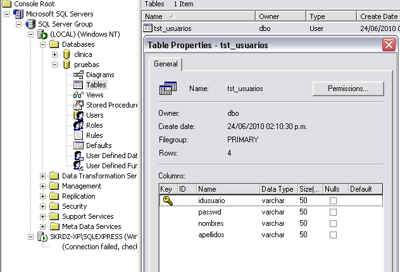Image resolution: width=400 pixels, height=272 pixels.
Task: Expand the Data Transformation Services node
Action: tap(42, 176)
